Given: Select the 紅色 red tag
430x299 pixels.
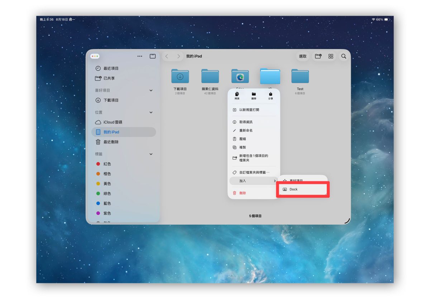Looking at the screenshot, I should click(x=124, y=164).
